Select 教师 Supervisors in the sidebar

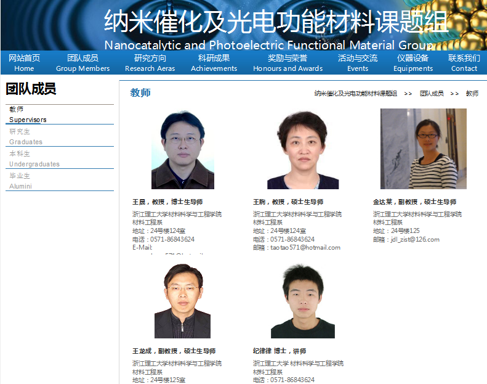[x=28, y=114]
